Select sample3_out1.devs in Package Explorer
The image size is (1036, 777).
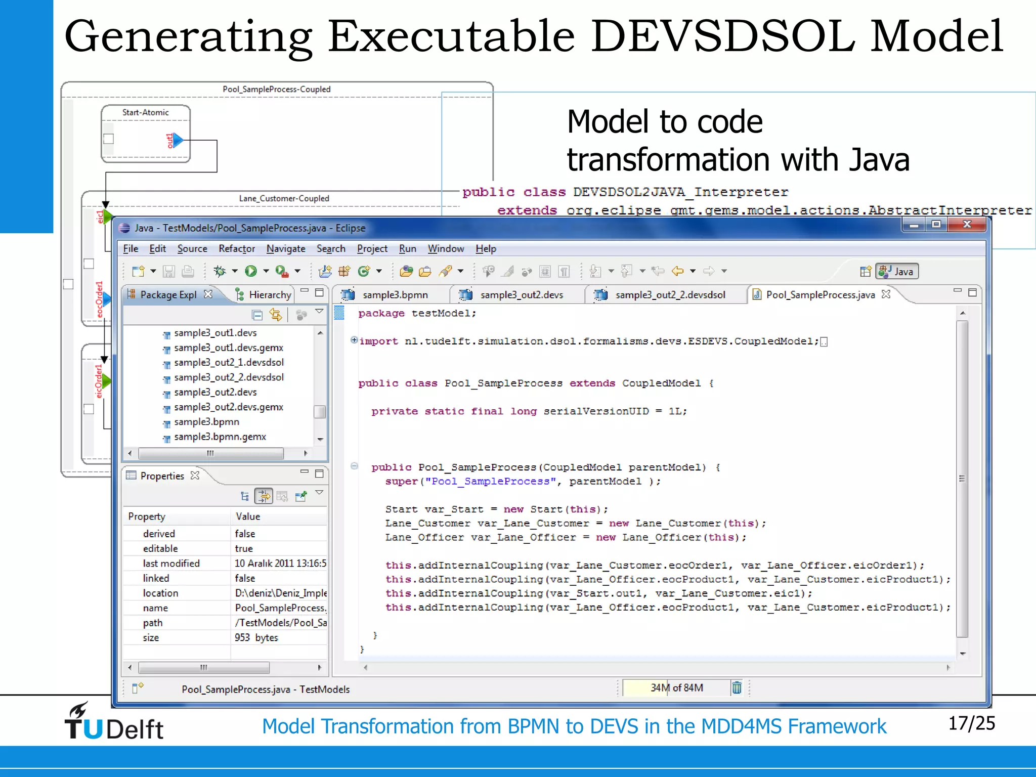(x=215, y=333)
